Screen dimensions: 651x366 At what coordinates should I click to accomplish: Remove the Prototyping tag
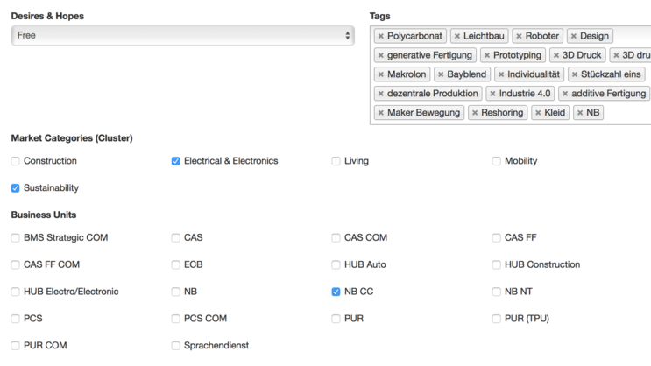[487, 55]
